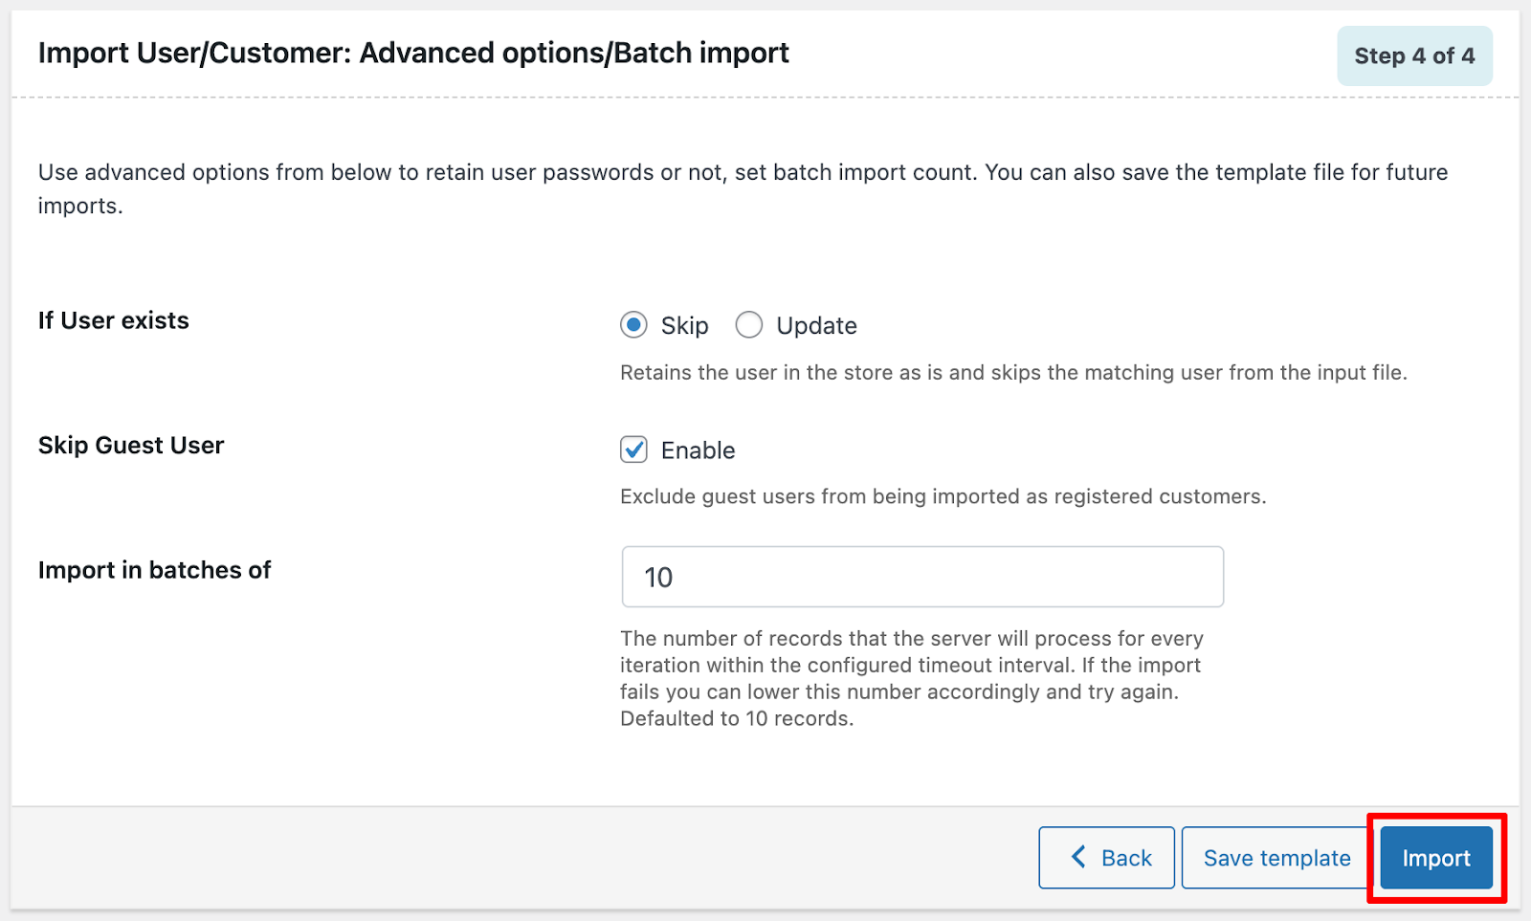Click the 'Update' option label text
Image resolution: width=1531 pixels, height=921 pixels.
(x=816, y=326)
